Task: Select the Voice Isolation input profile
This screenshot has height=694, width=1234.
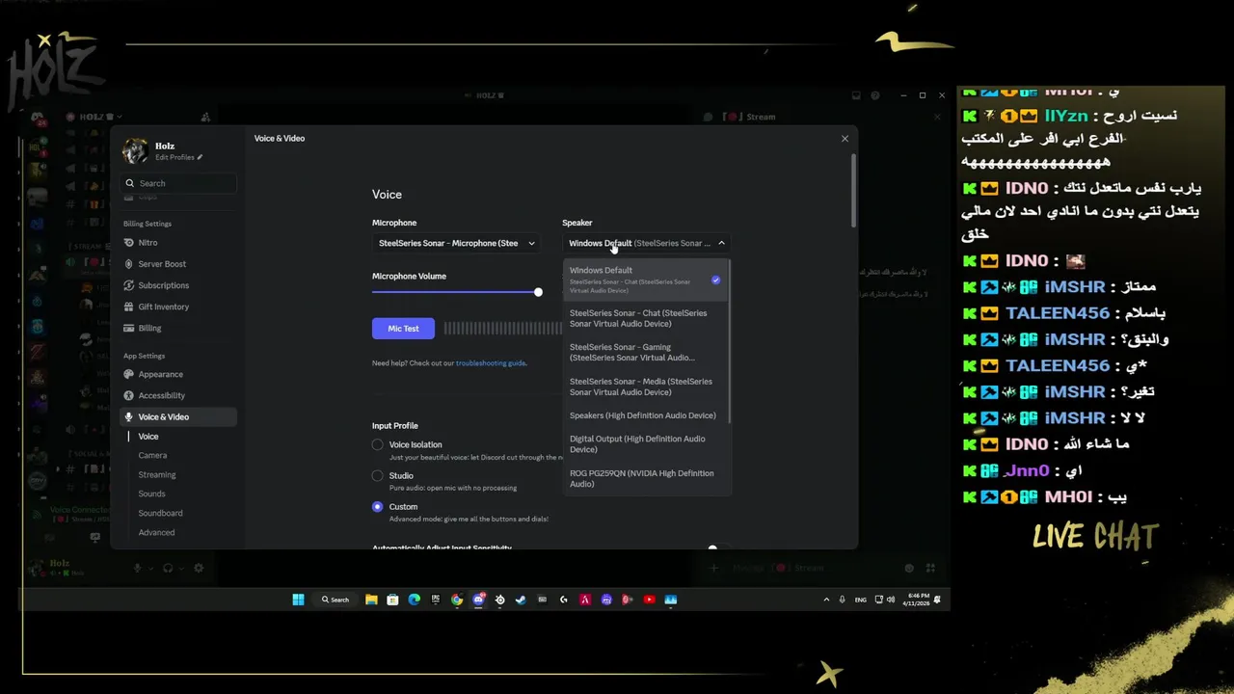Action: [378, 444]
